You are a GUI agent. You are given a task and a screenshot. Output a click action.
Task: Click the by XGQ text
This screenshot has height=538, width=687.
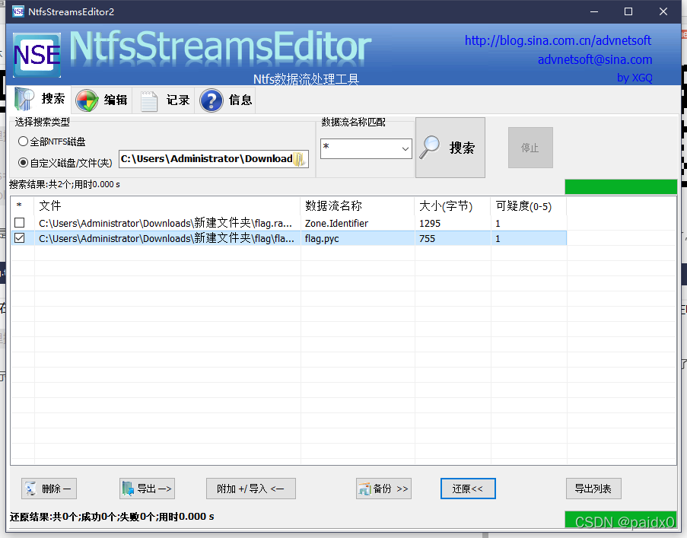pyautogui.click(x=635, y=78)
